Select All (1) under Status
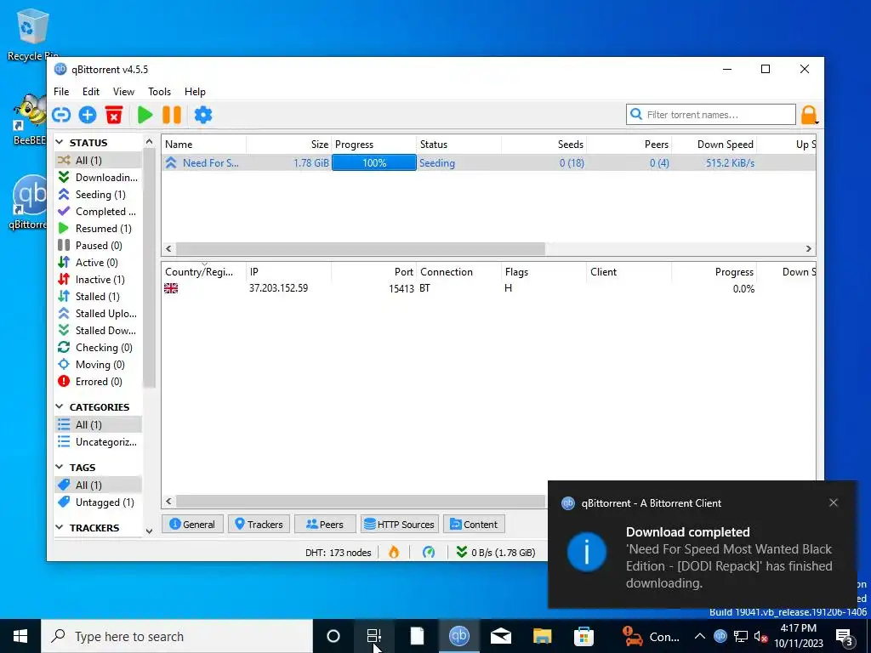The image size is (871, 653). coord(98,160)
